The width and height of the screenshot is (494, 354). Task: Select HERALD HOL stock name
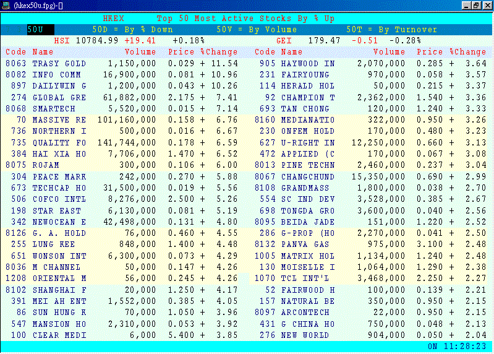tap(308, 86)
